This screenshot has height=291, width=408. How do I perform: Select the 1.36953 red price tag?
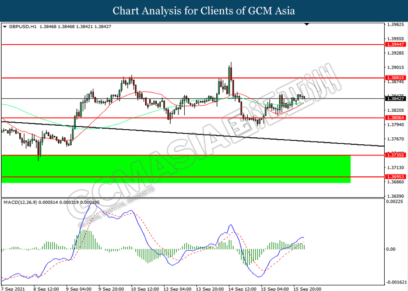point(395,176)
